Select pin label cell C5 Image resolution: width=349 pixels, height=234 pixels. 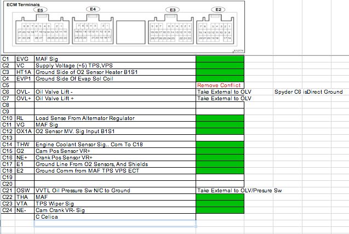(x=8, y=85)
